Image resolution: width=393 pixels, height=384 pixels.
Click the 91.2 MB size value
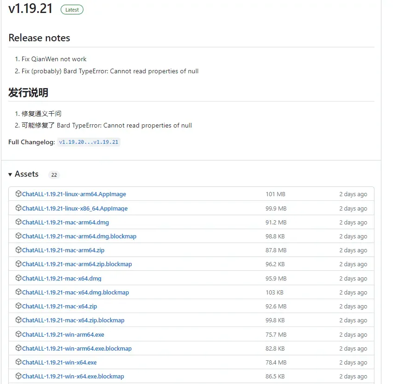point(276,223)
